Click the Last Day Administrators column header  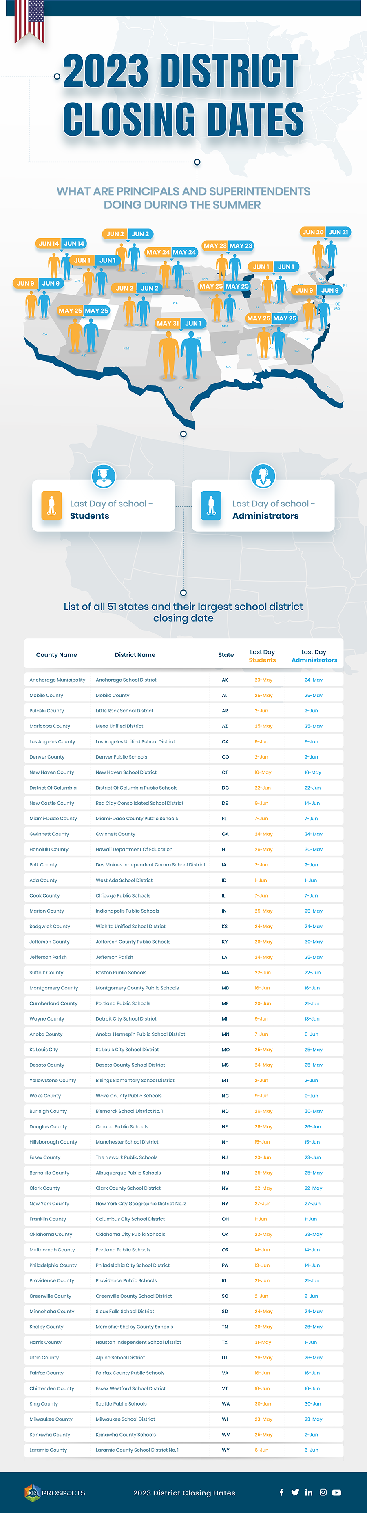coord(314,656)
